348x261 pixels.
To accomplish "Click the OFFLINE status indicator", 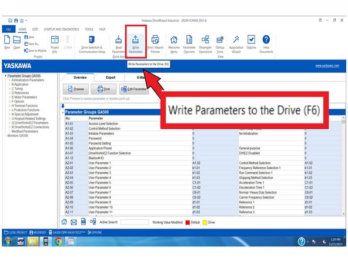I will point(95,232).
